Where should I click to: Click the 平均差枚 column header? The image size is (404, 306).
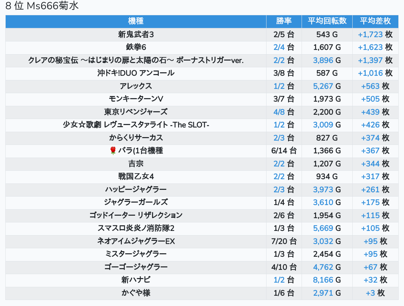[375, 21]
